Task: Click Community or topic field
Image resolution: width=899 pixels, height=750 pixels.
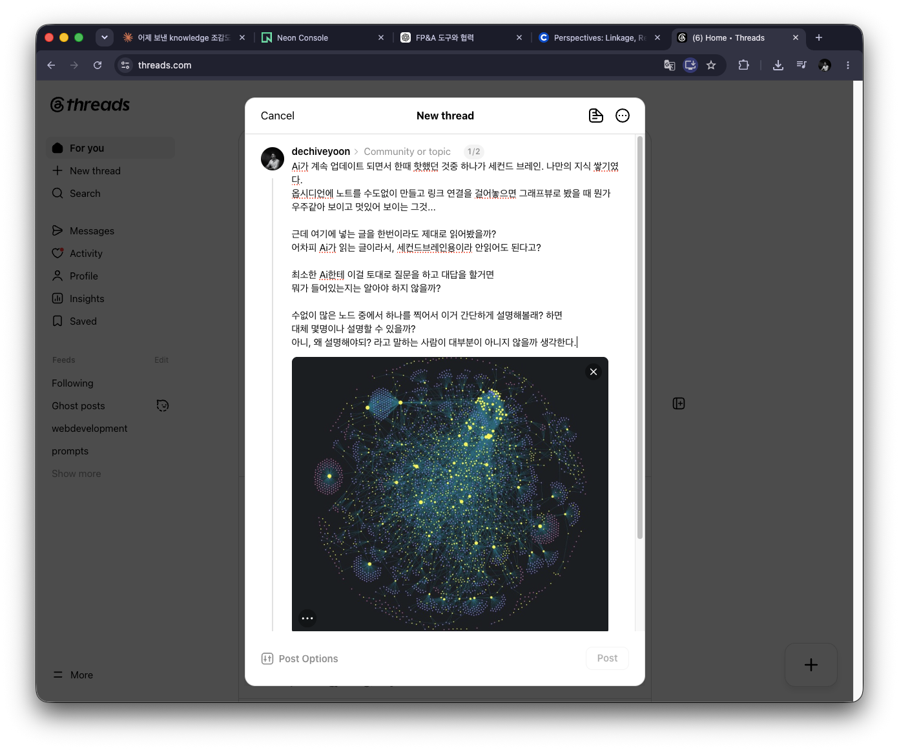Action: point(407,152)
